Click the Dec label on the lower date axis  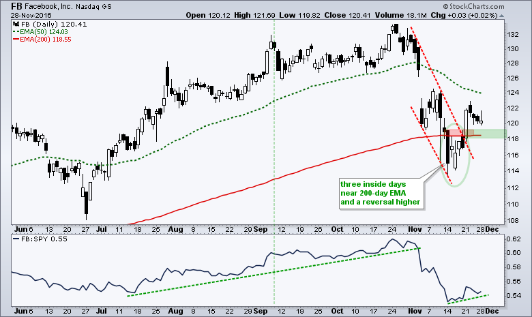point(492,312)
